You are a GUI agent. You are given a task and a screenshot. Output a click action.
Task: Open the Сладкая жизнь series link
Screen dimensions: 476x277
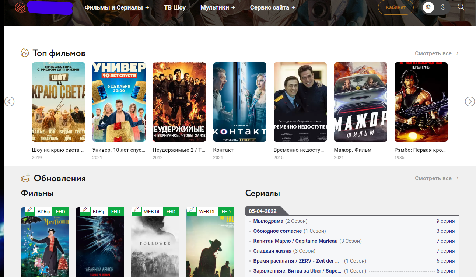[273, 251]
